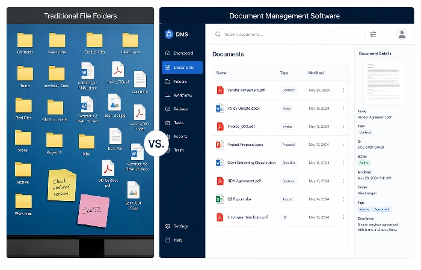Open more options for NDA Agreement row
This screenshot has height=270, width=421.
coord(343,181)
